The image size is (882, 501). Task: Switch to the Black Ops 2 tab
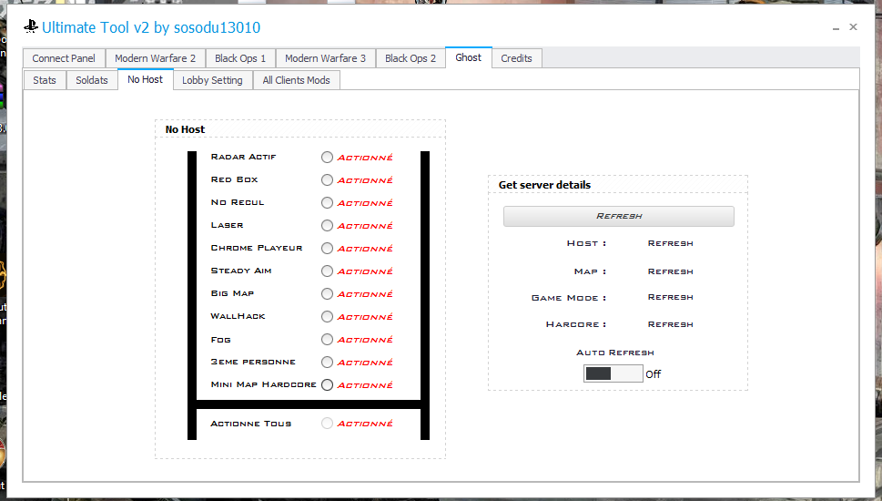(411, 58)
